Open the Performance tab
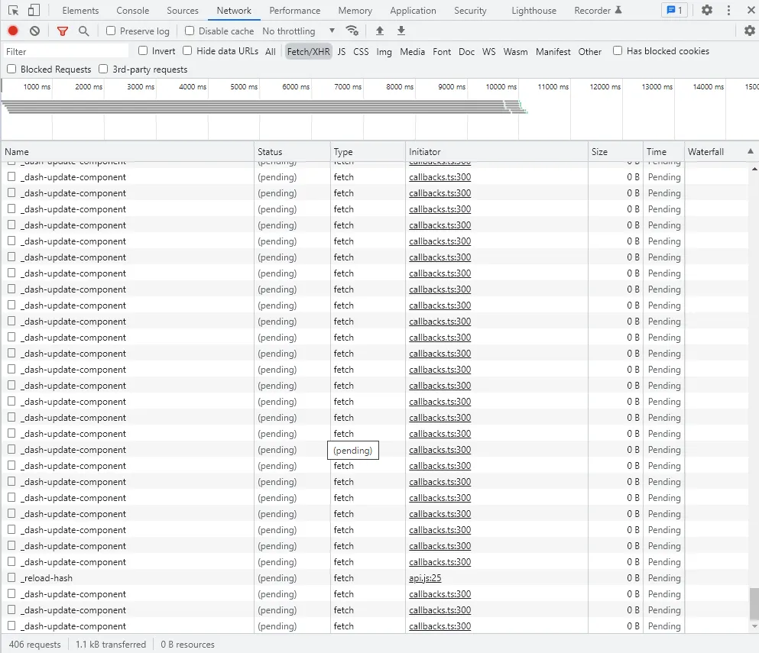Screen dimensions: 759x653 click(x=295, y=10)
